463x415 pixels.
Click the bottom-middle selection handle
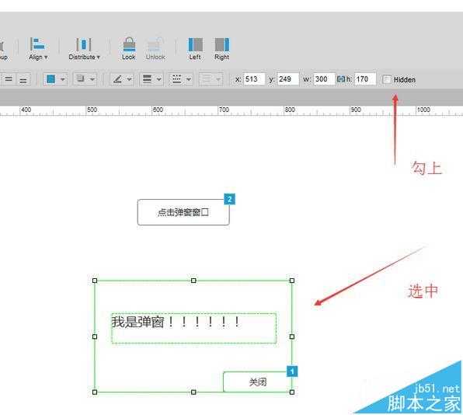193,392
